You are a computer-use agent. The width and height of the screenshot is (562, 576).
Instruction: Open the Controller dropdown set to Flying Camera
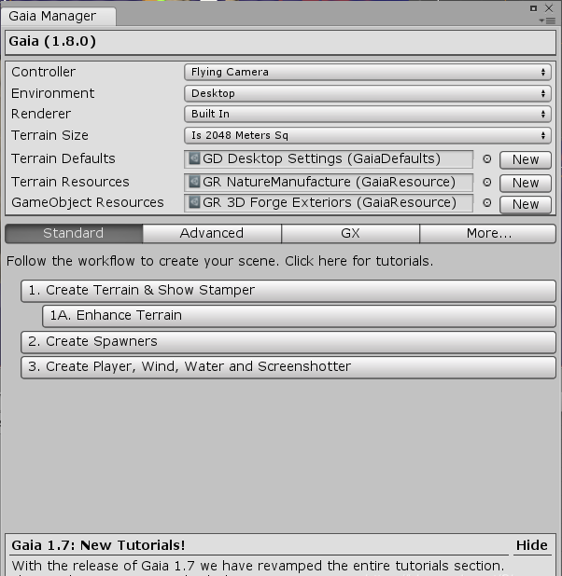click(x=367, y=72)
